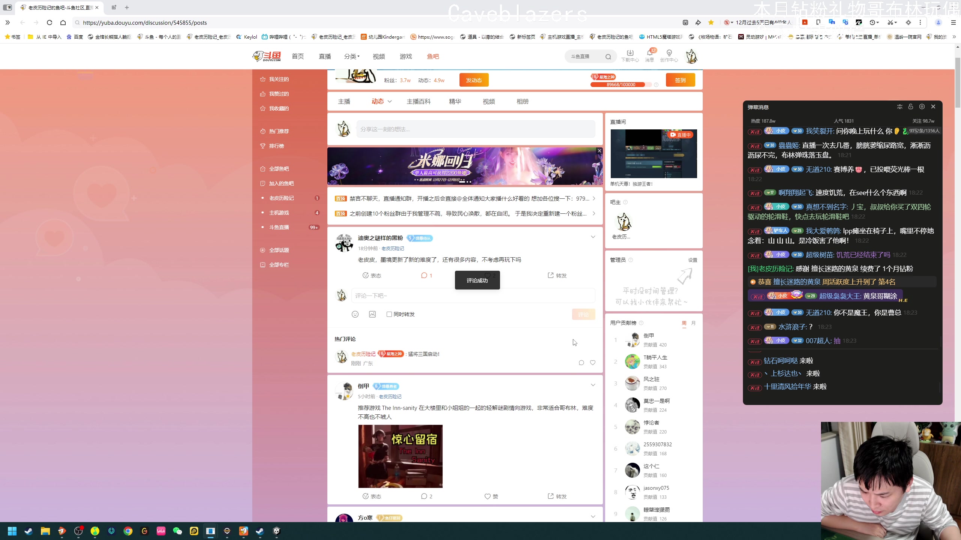Click the 分享这一刻的想法 input field
Screen dimensions: 961x540
click(x=475, y=129)
